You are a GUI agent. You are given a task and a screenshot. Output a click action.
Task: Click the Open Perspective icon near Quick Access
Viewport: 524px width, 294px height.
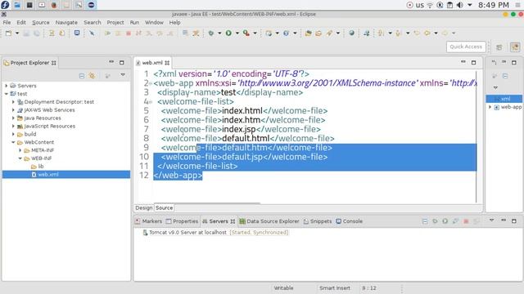tap(499, 47)
